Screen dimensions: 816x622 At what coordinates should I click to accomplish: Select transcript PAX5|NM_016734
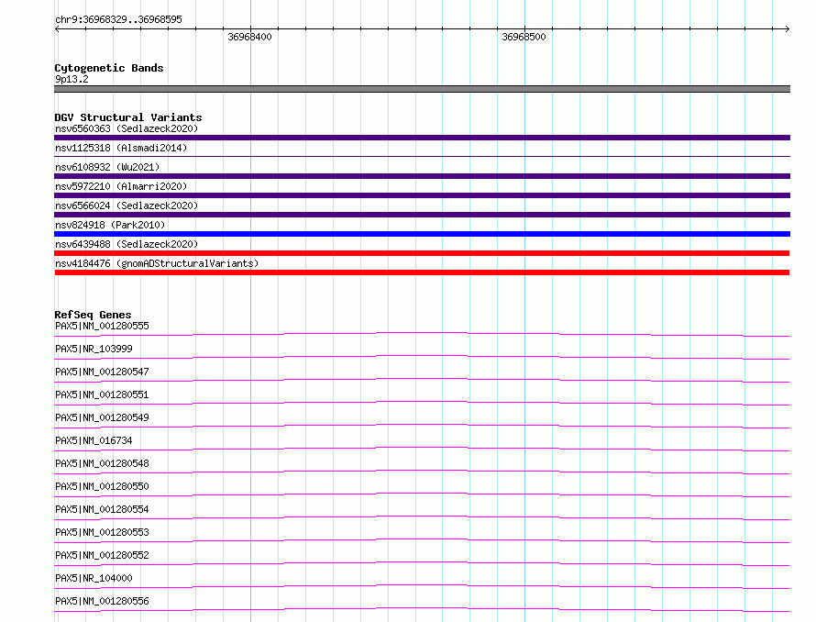coord(94,440)
